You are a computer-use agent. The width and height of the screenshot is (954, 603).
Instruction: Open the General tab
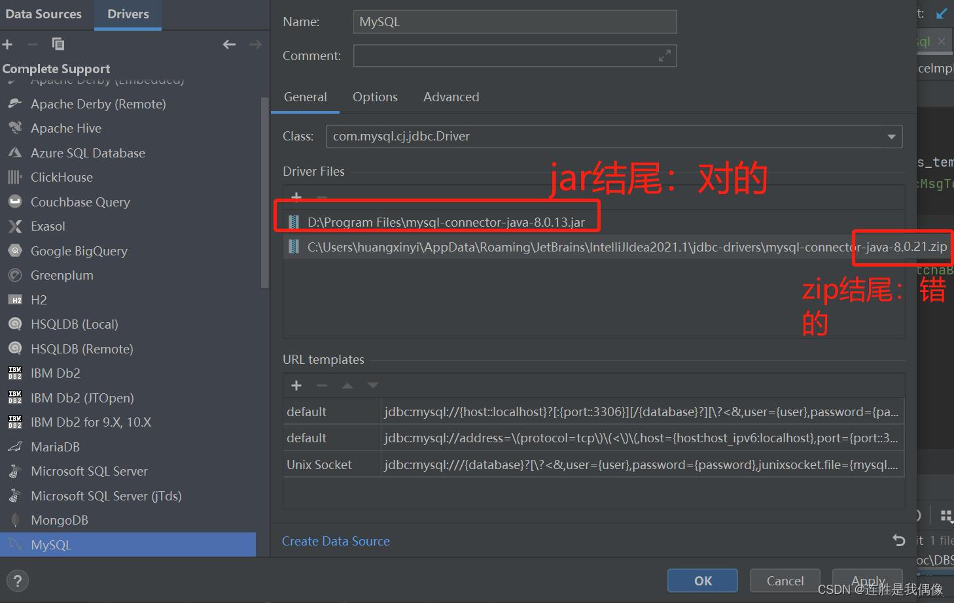(x=305, y=97)
